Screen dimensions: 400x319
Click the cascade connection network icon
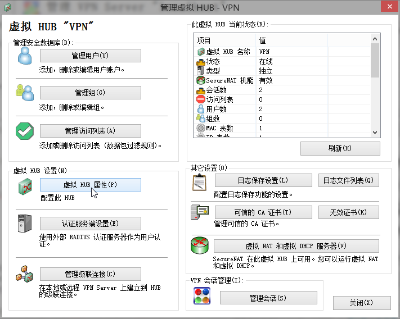pos(25,274)
